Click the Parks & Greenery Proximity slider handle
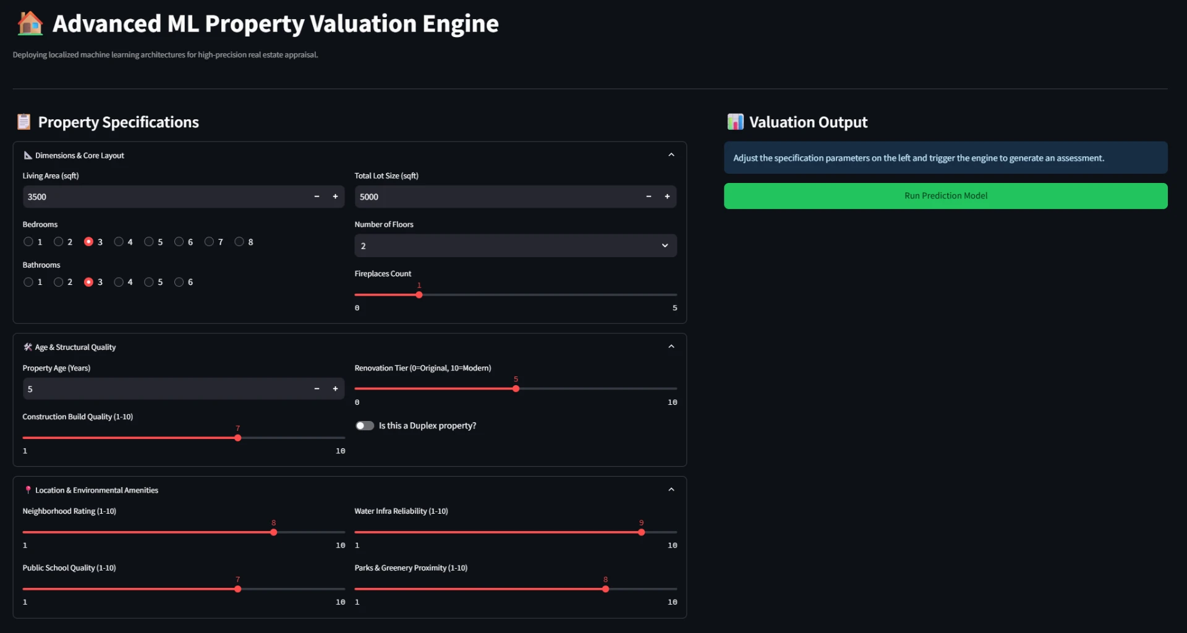The width and height of the screenshot is (1187, 633). pyautogui.click(x=606, y=589)
